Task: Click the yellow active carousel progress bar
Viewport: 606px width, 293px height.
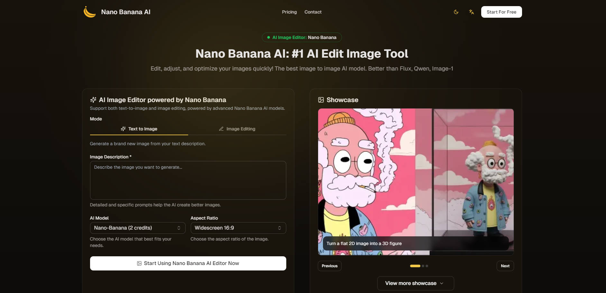Action: (x=415, y=266)
